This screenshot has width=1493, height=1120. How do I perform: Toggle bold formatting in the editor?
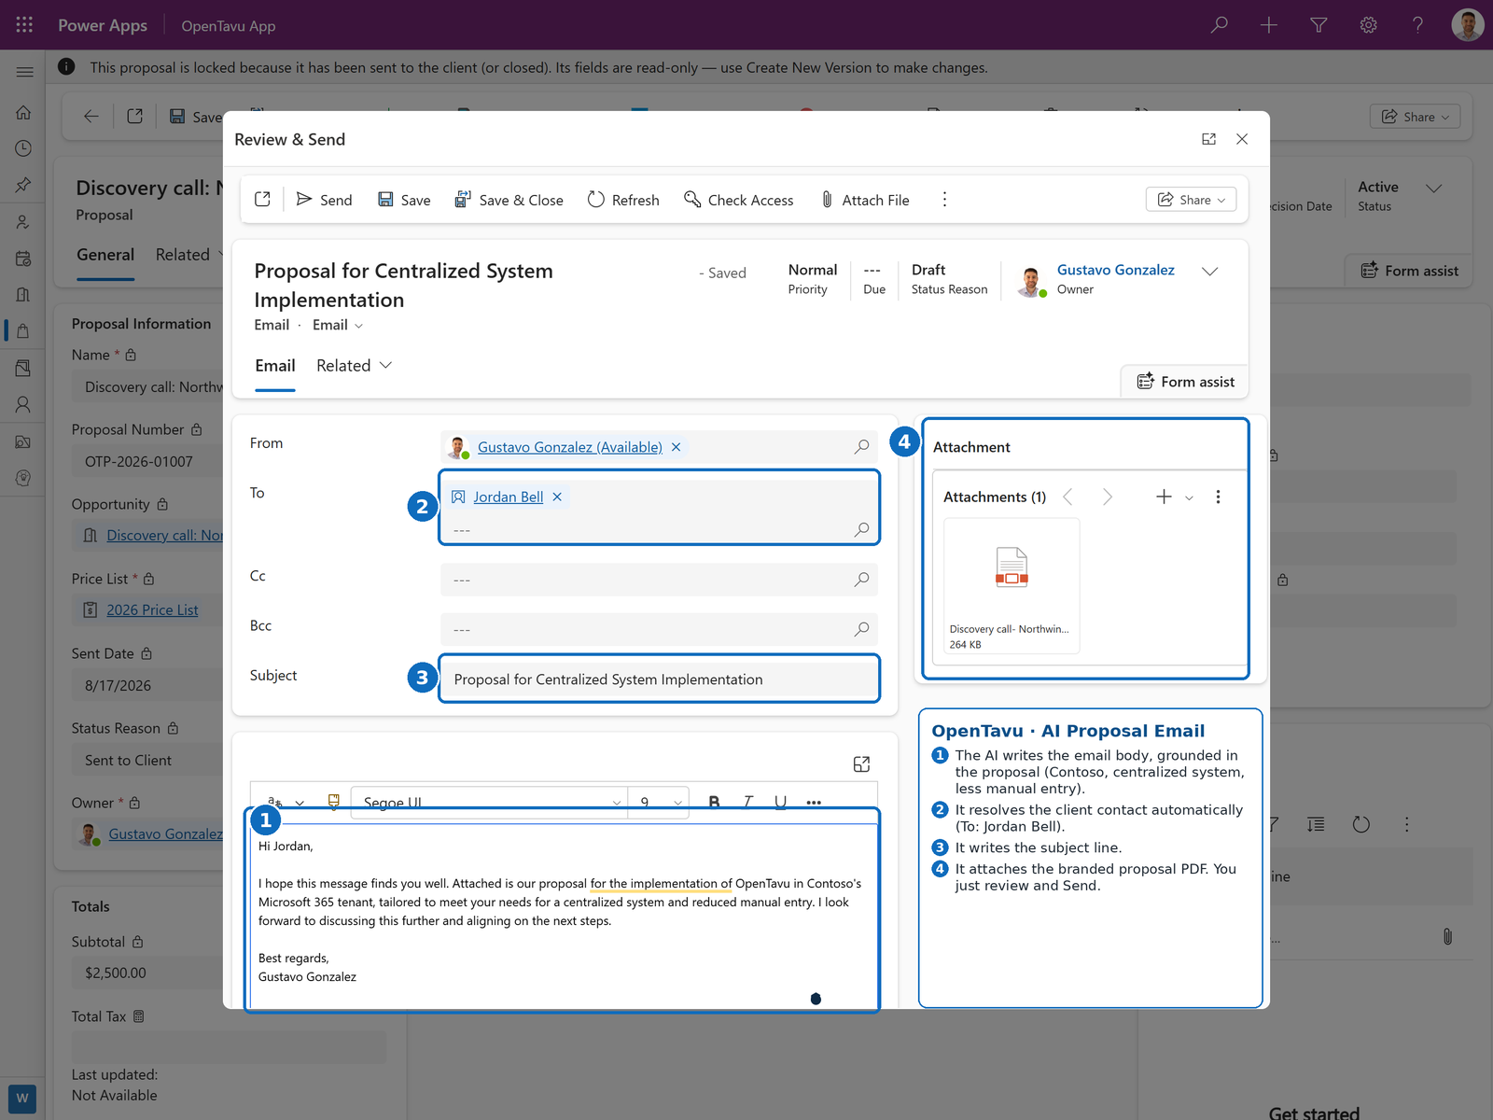pos(714,803)
